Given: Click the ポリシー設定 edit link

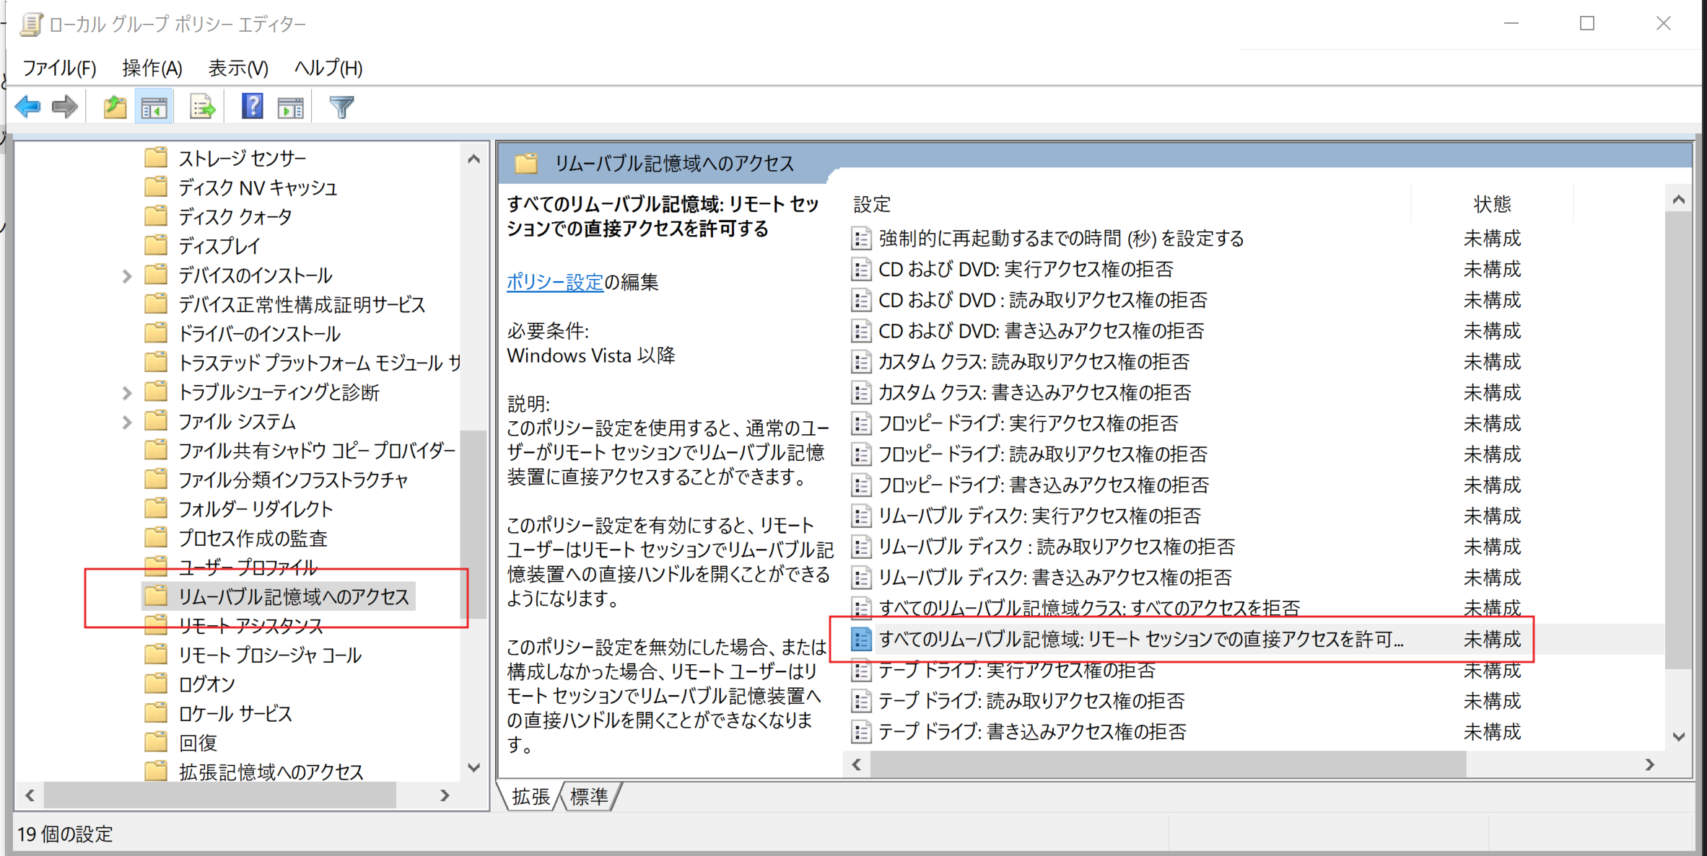Looking at the screenshot, I should coord(554,282).
